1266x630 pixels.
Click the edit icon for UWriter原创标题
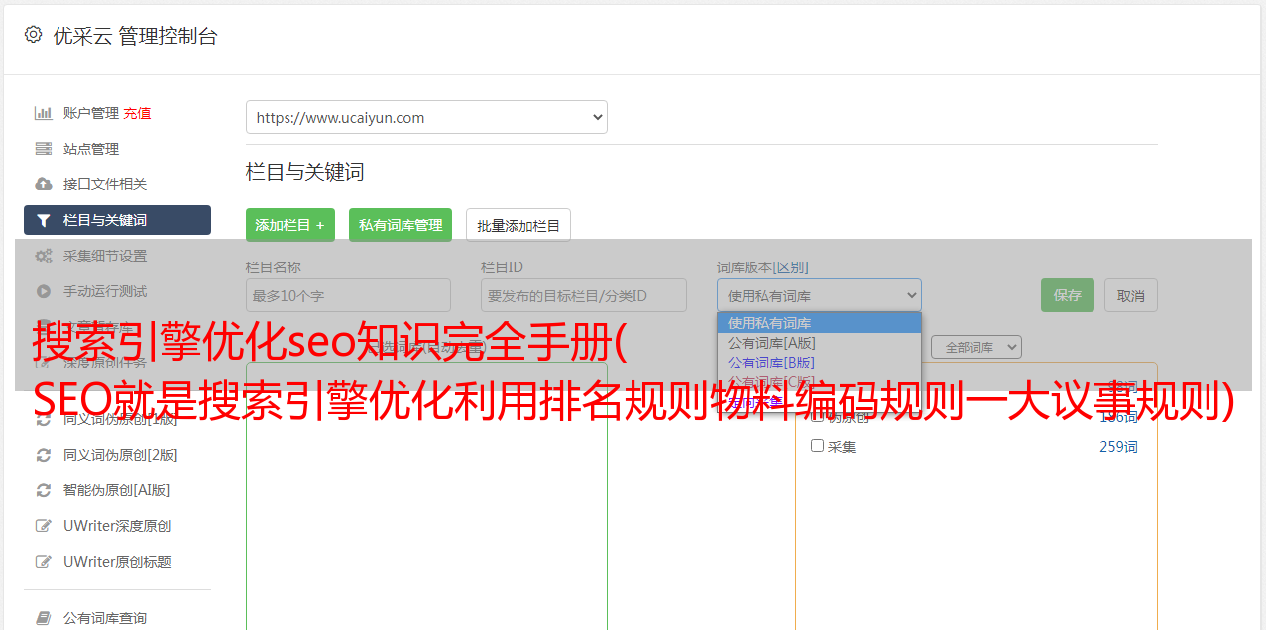[x=43, y=562]
